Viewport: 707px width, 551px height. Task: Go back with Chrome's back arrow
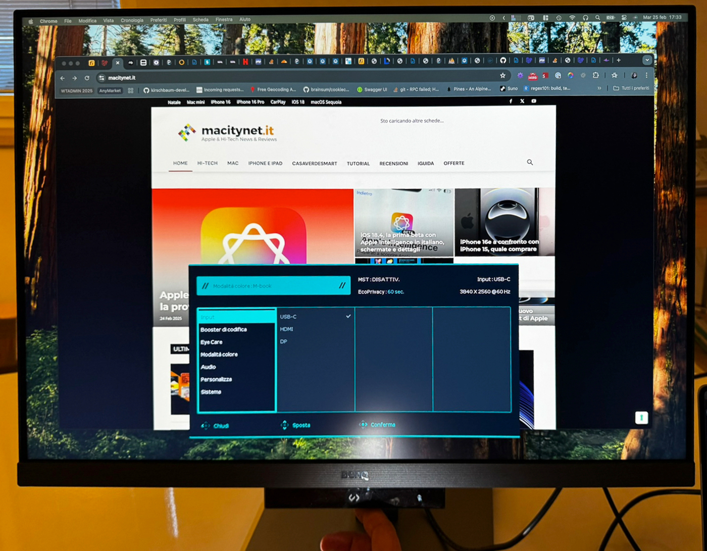click(x=63, y=78)
